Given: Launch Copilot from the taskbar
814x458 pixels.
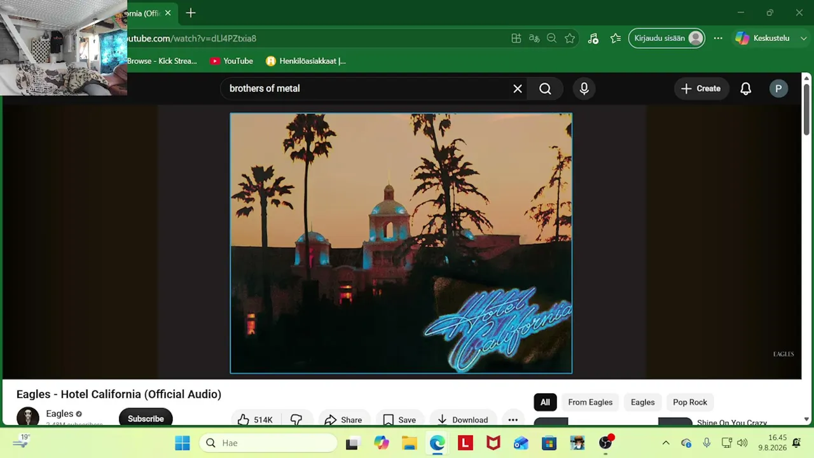Looking at the screenshot, I should coord(382,443).
